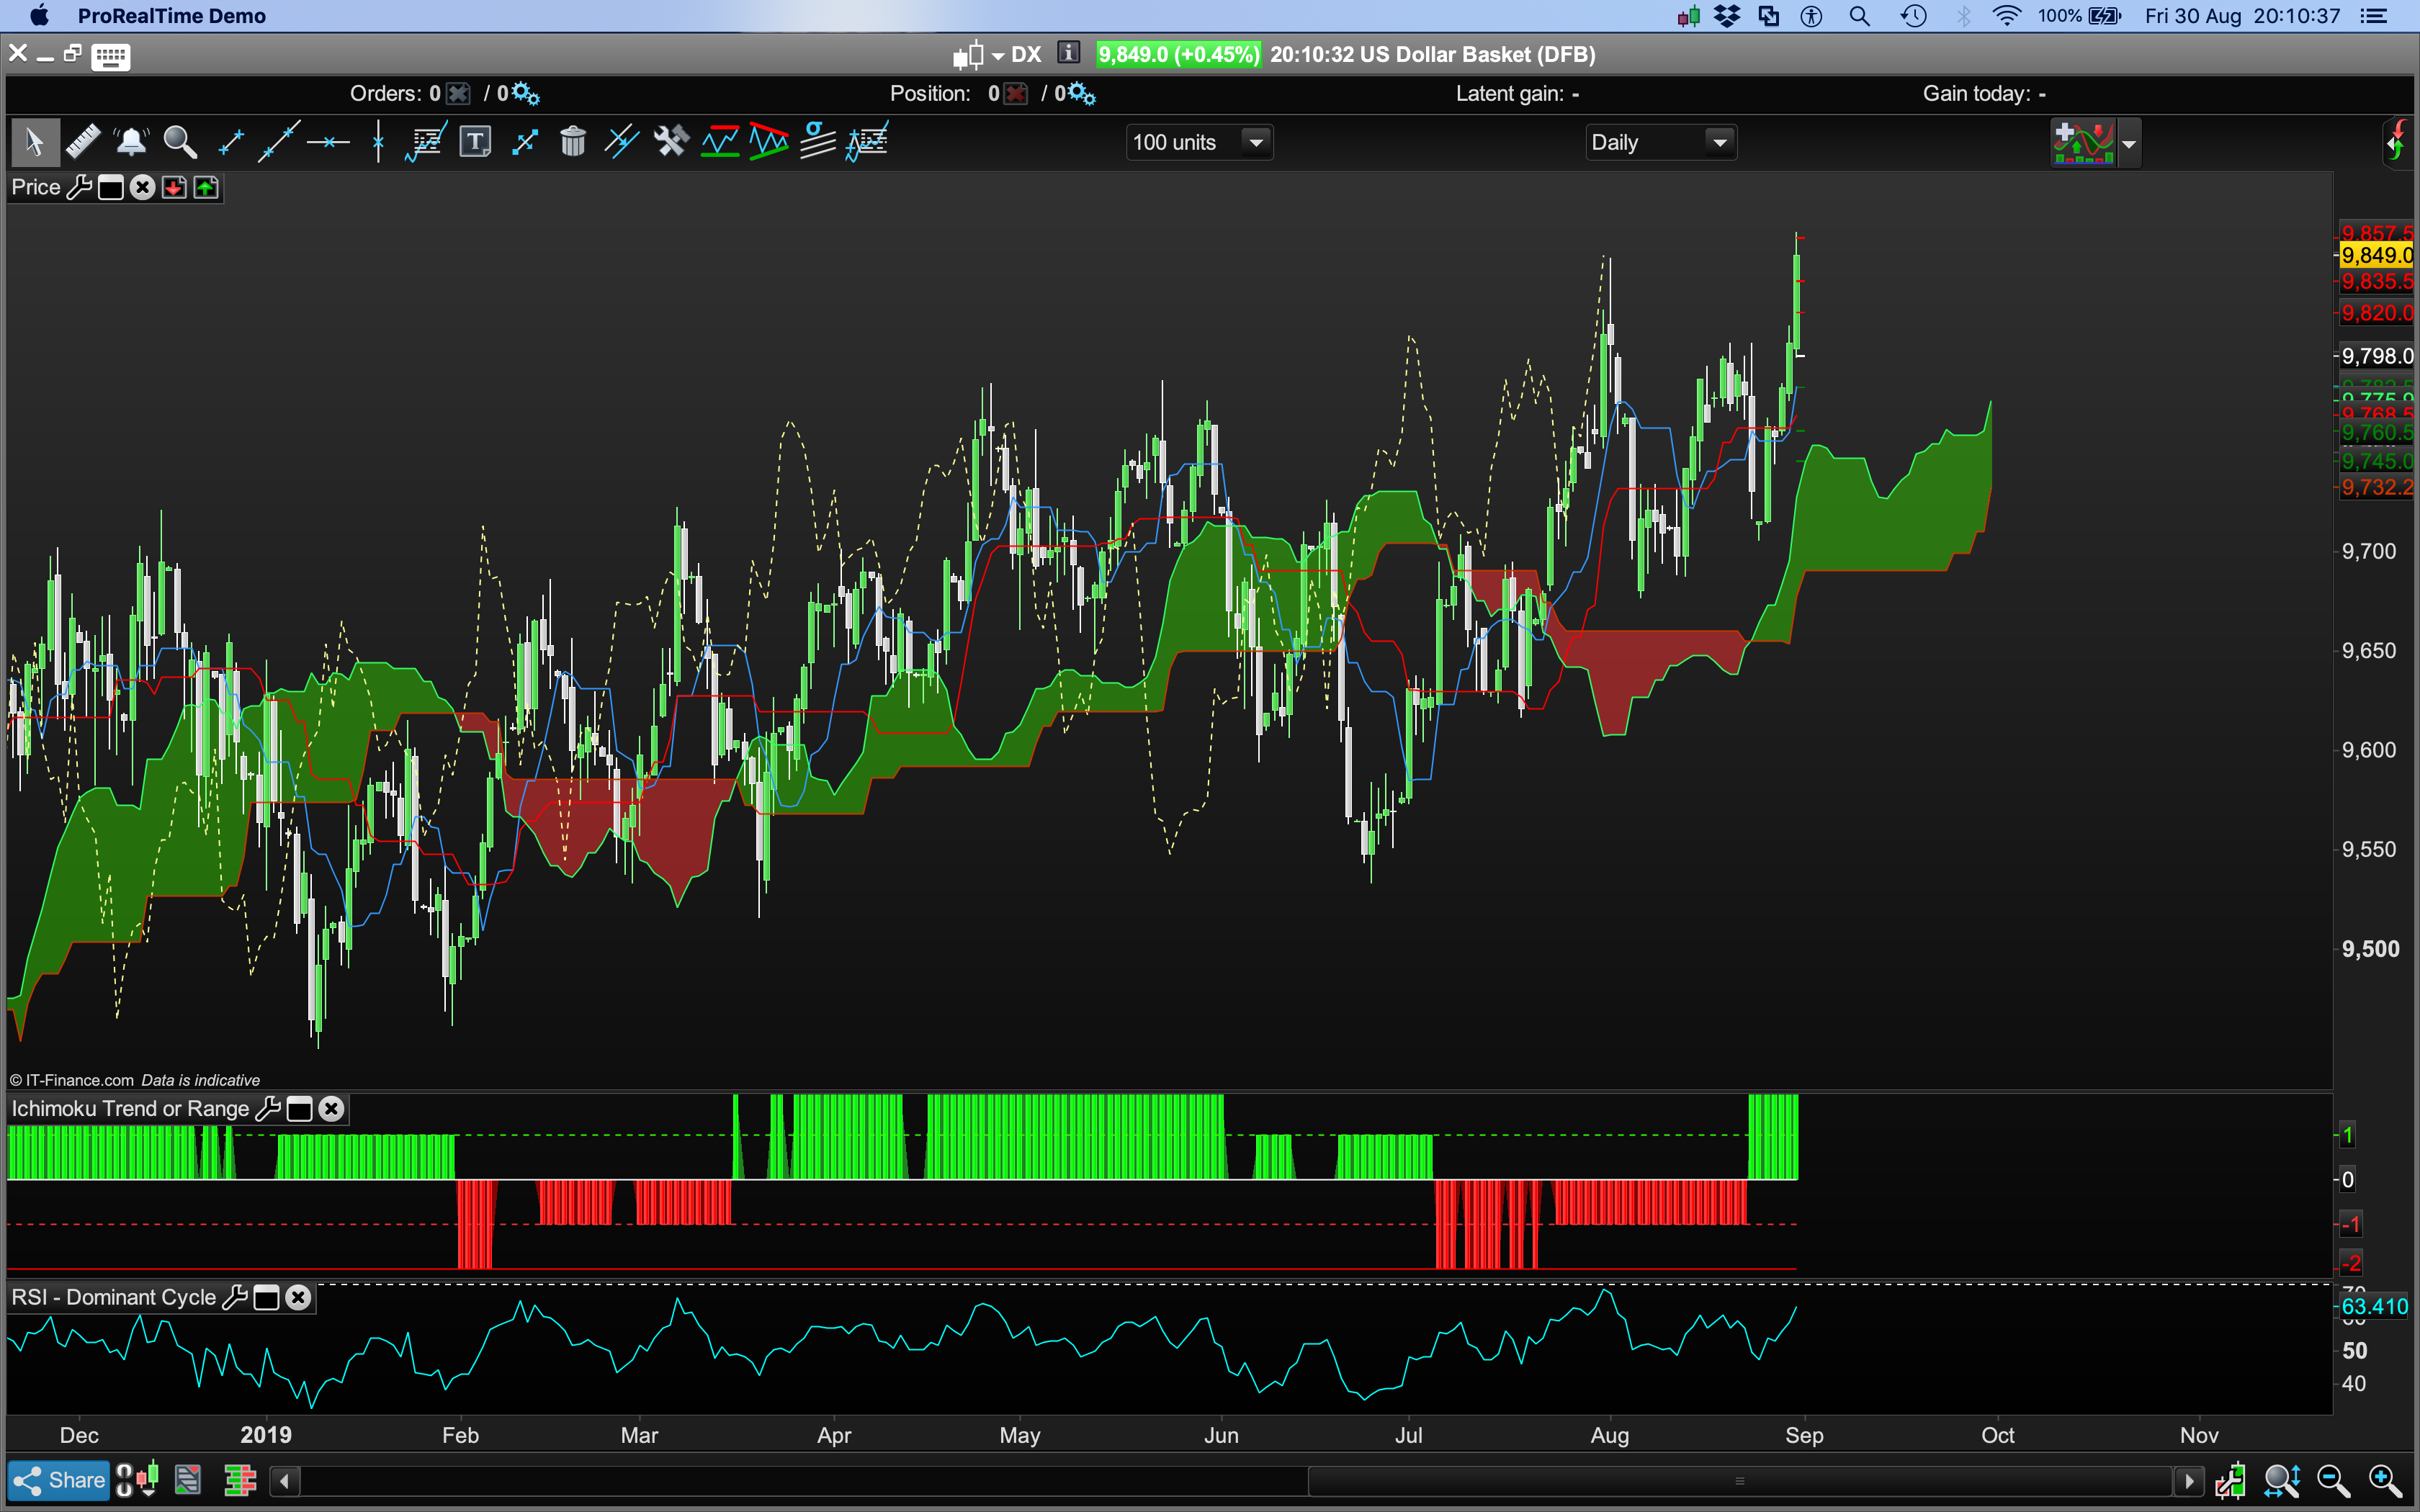Click the horizontal scrollbar right arrow
2420x1512 pixels.
tap(2189, 1481)
